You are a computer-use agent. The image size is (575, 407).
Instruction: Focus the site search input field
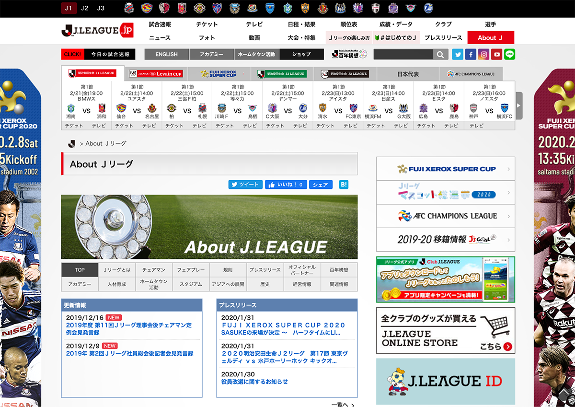(x=403, y=54)
